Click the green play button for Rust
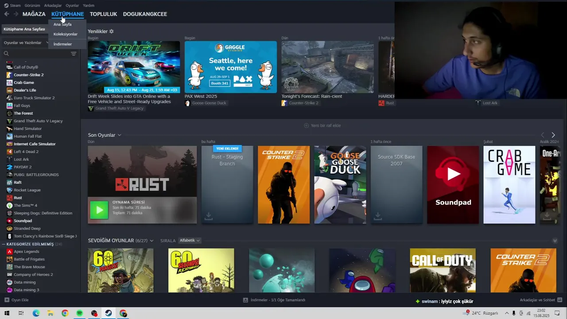 (99, 210)
